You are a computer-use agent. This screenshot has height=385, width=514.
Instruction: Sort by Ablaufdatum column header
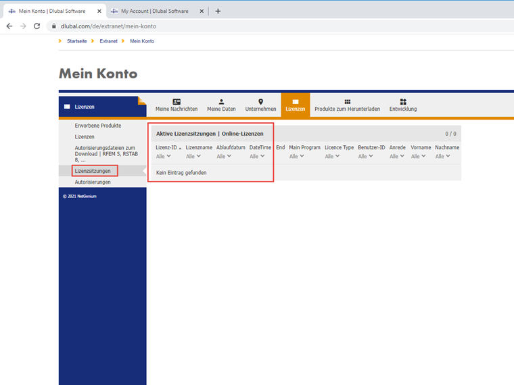point(231,148)
